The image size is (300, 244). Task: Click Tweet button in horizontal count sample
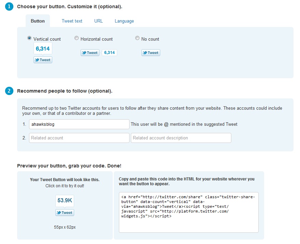click(90, 53)
